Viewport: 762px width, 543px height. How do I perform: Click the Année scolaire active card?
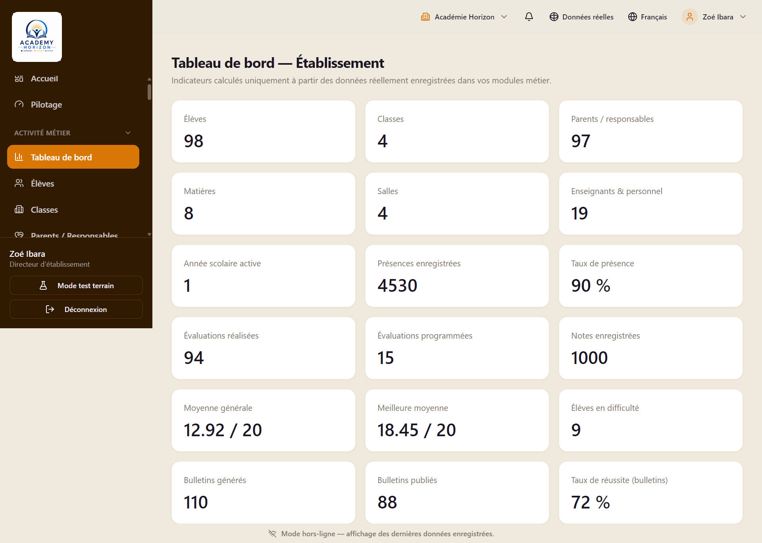tap(264, 276)
